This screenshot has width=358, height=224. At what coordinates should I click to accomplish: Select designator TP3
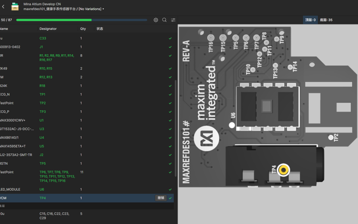tap(42, 112)
